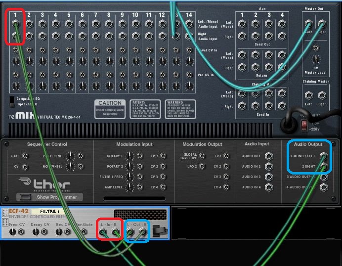Click ECF-42 Freq CV input jack
This screenshot has height=266, width=342.
[21, 232]
